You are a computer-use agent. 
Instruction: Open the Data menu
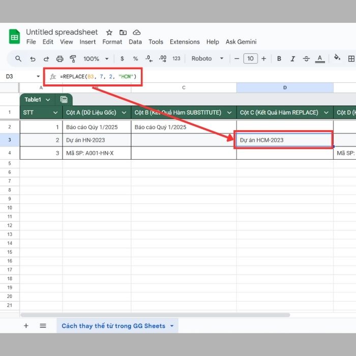[x=135, y=42]
